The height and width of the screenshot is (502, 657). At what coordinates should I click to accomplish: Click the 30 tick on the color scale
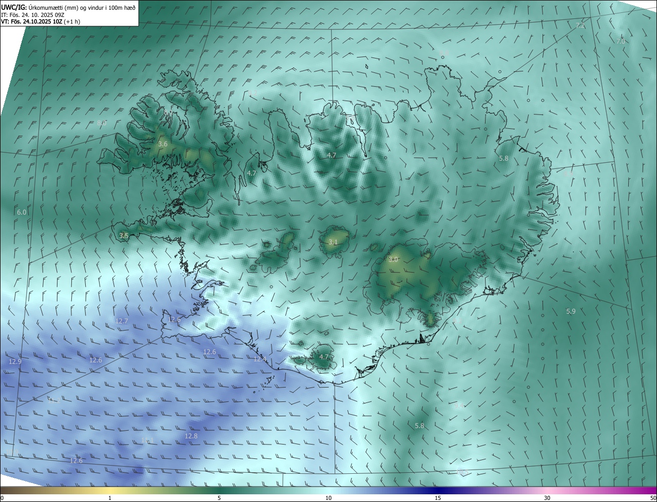pyautogui.click(x=547, y=498)
